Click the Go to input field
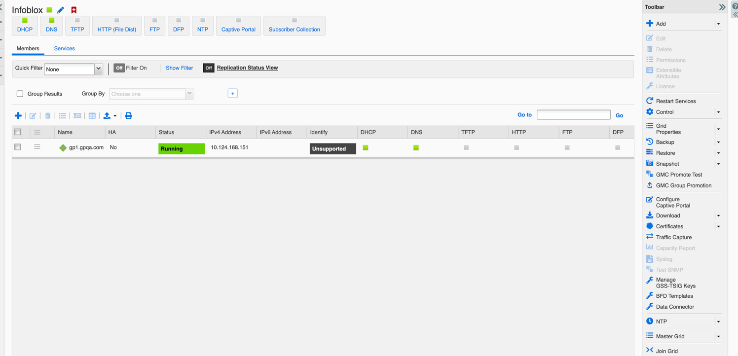This screenshot has height=356, width=738. coord(574,115)
